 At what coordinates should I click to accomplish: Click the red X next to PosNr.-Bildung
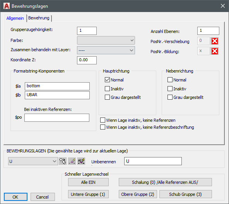[214, 51]
